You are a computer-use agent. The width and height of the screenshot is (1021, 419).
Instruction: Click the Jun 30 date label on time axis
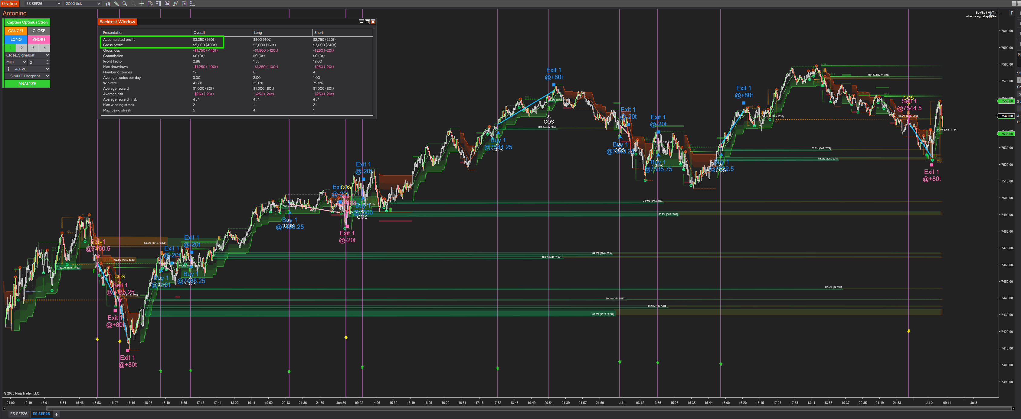(341, 403)
